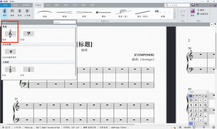The image size is (217, 129).
Task: Switch to the 播放 (Playback) ribbon tab
Action: click(x=56, y=5)
